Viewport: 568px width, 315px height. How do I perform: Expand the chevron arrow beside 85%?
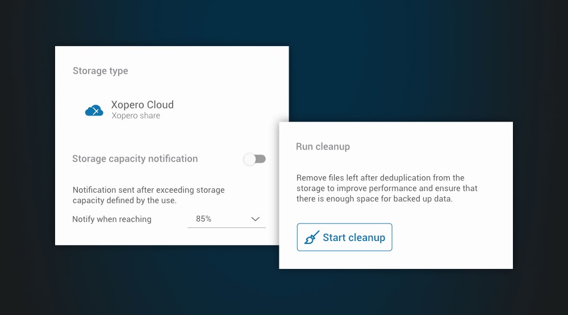pyautogui.click(x=256, y=219)
